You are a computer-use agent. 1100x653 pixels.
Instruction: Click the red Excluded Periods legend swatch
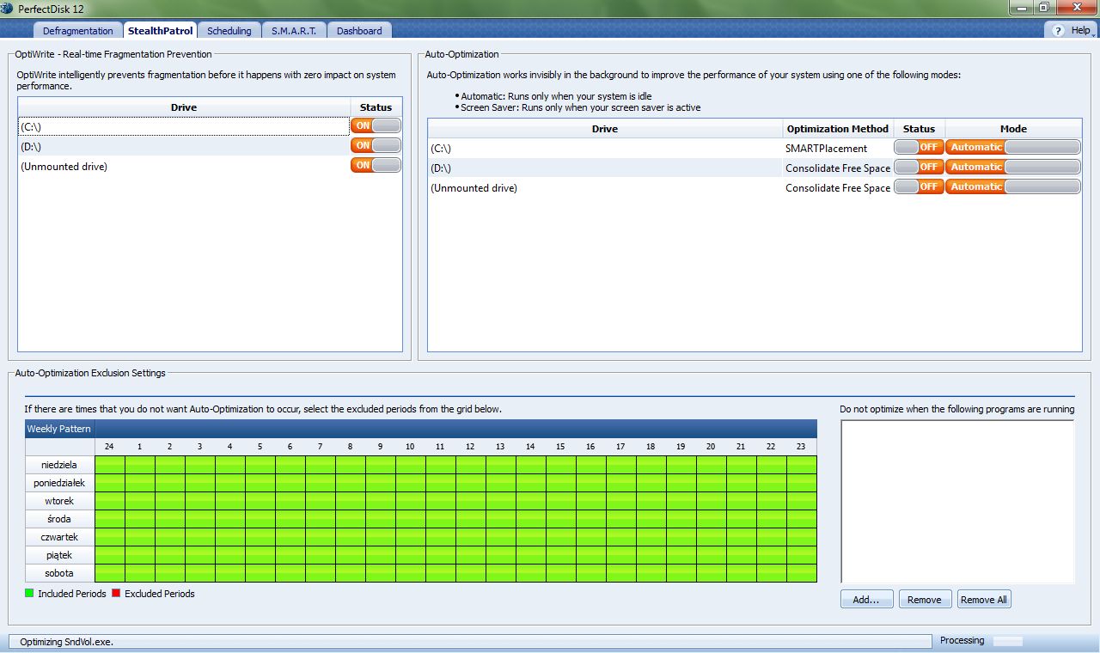pyautogui.click(x=116, y=594)
